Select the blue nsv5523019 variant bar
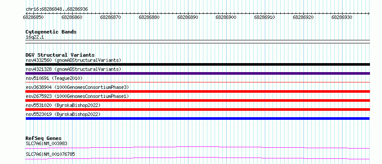The width and height of the screenshot is (382, 164). click(197, 118)
